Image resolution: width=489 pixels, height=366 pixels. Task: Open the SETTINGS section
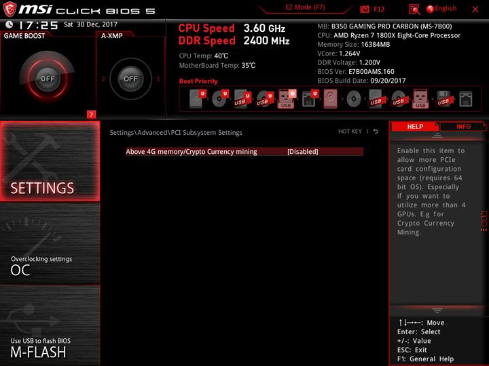click(50, 161)
